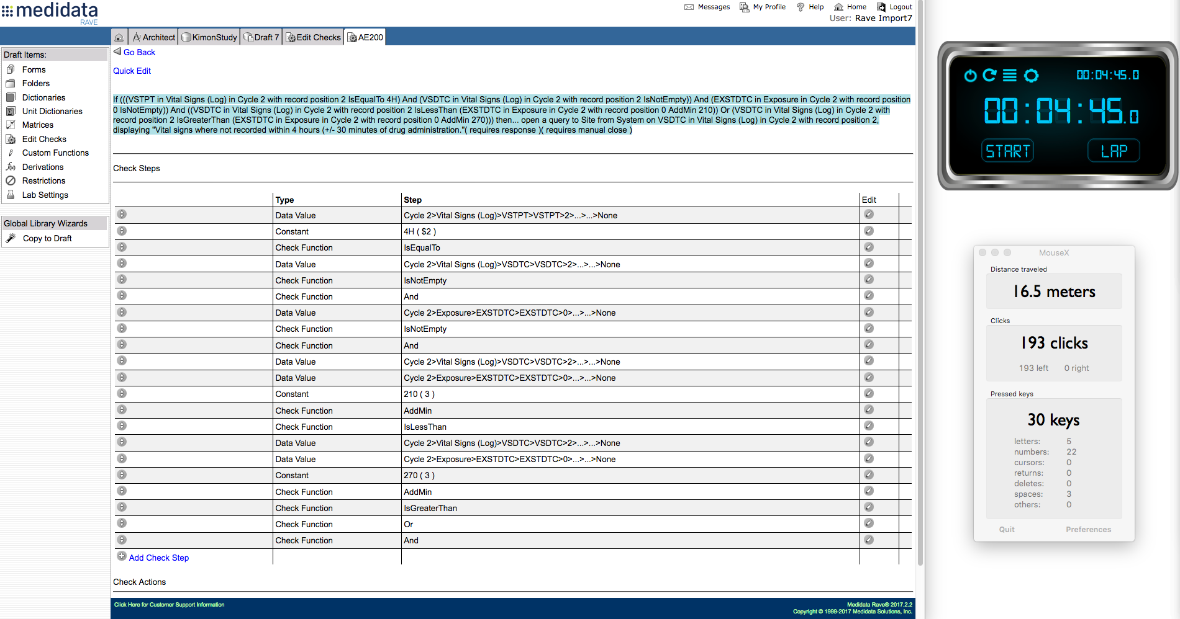
Task: Edit the 4H constant step
Action: (x=869, y=231)
